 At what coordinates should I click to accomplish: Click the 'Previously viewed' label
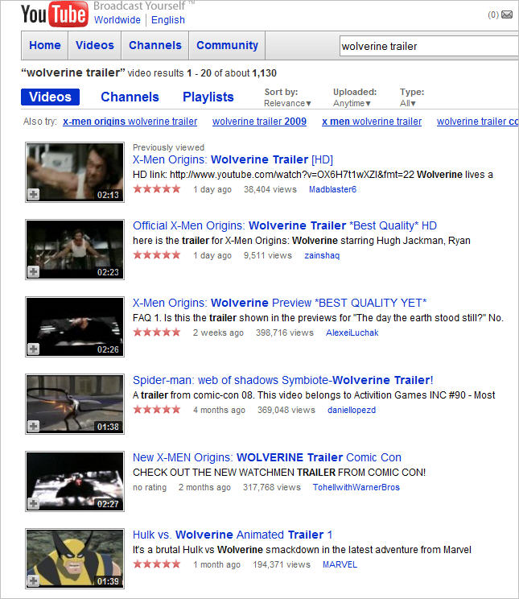pos(168,147)
